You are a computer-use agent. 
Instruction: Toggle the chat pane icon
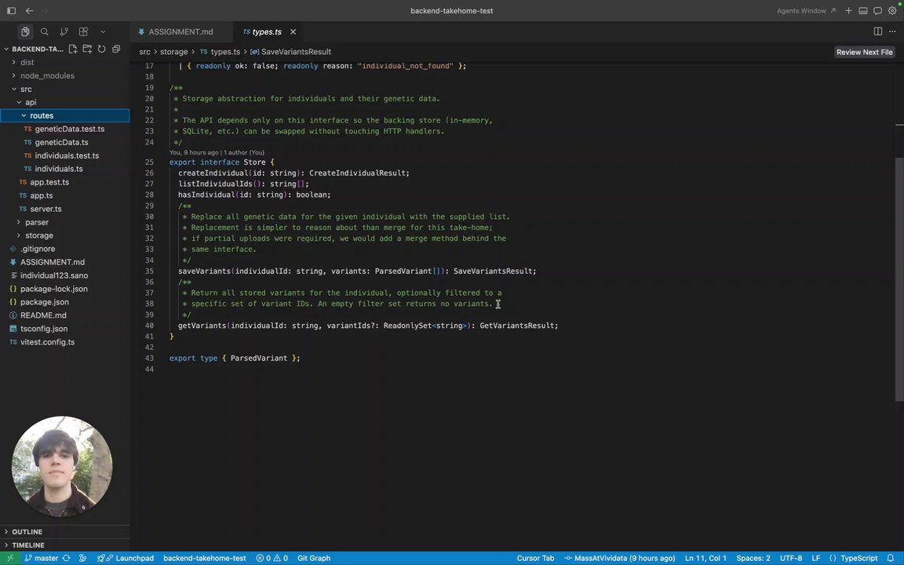click(877, 11)
